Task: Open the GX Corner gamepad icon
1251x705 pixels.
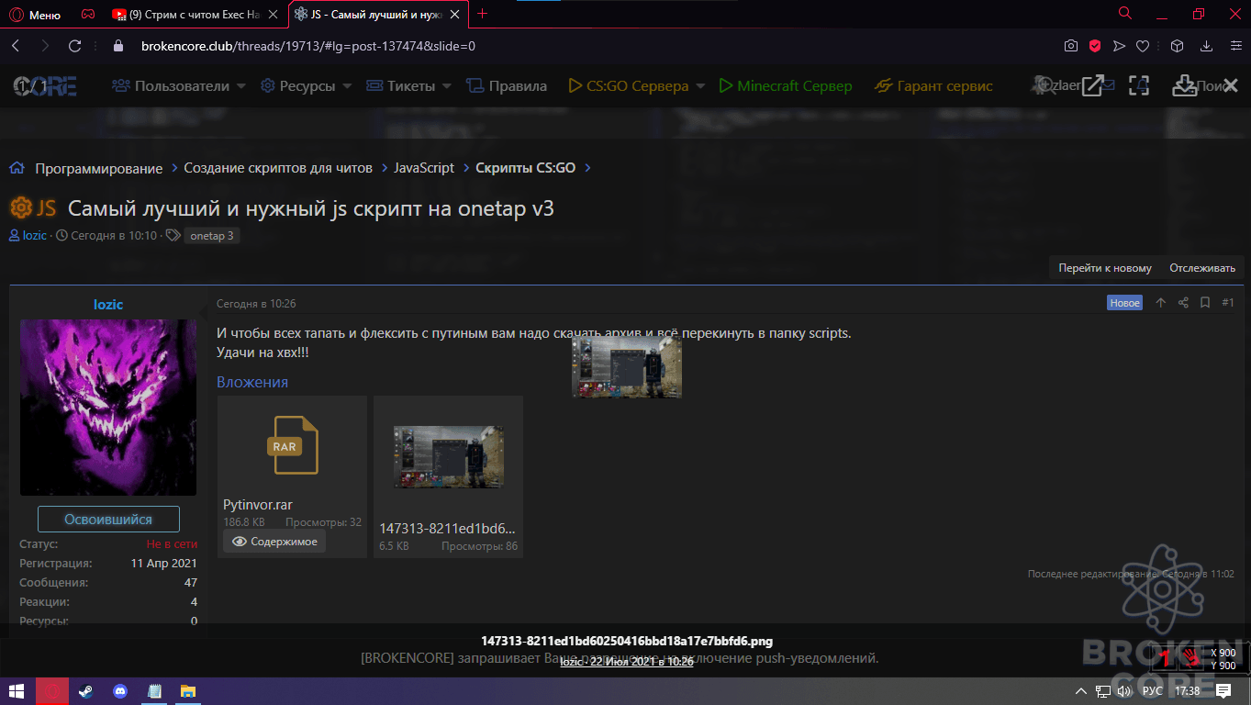Action: coord(88,15)
